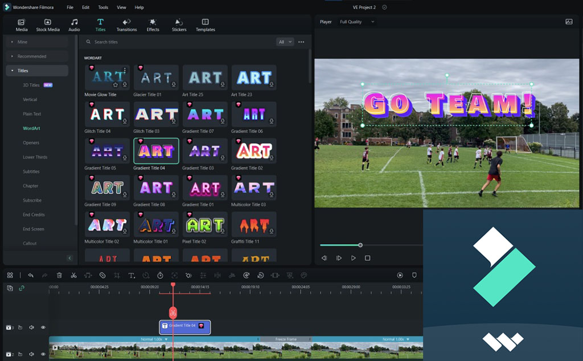Switch to the Stock Media tab
Screen dimensions: 583x361
48,25
